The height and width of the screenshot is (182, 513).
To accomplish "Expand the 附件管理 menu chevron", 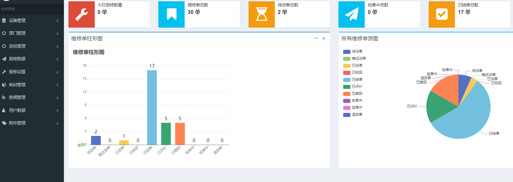I will (57, 123).
